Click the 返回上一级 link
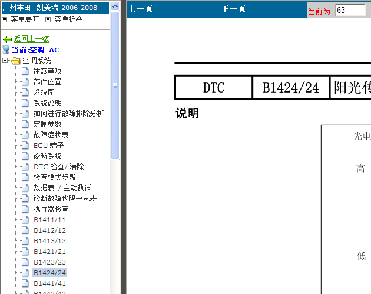371x294 pixels. 31,39
